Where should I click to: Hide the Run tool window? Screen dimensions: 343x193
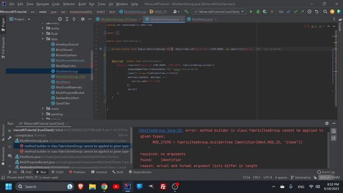pyautogui.click(x=334, y=123)
